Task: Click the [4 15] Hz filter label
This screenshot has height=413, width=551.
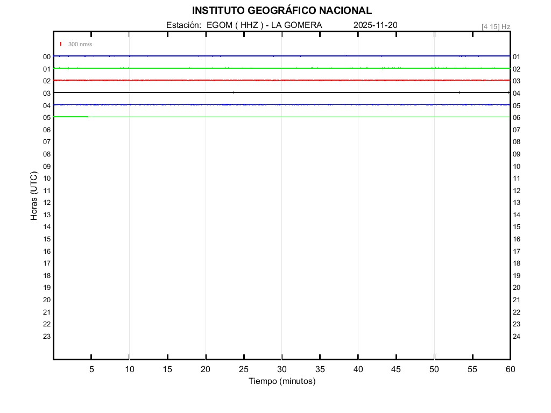Action: (x=496, y=26)
